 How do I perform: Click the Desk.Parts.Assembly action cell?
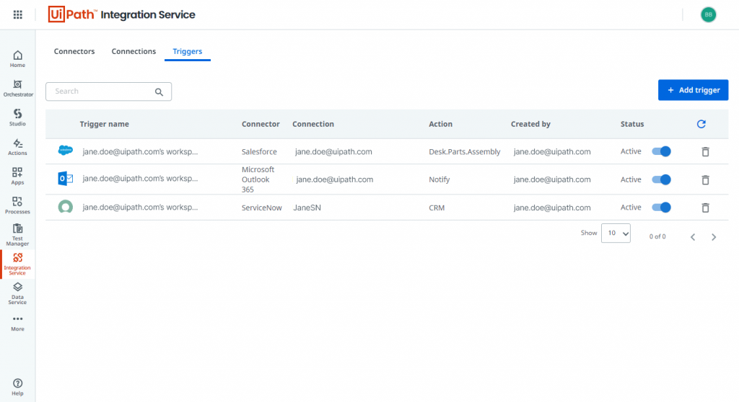pyautogui.click(x=464, y=151)
